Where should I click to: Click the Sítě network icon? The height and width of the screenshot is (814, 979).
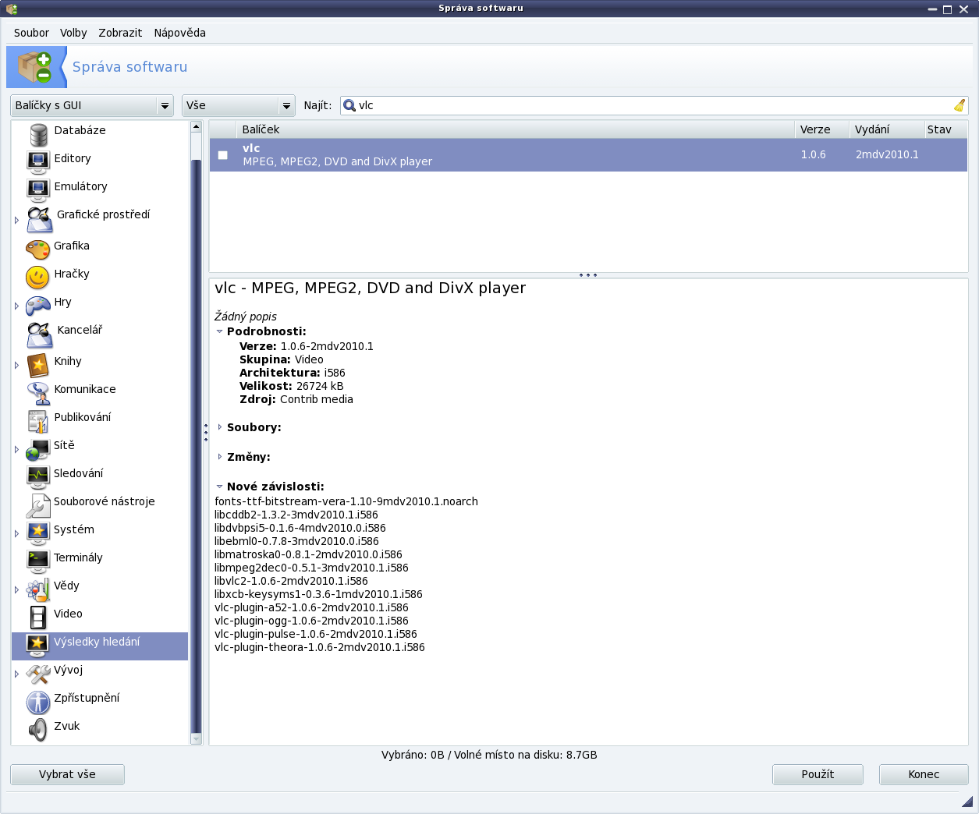pyautogui.click(x=37, y=450)
